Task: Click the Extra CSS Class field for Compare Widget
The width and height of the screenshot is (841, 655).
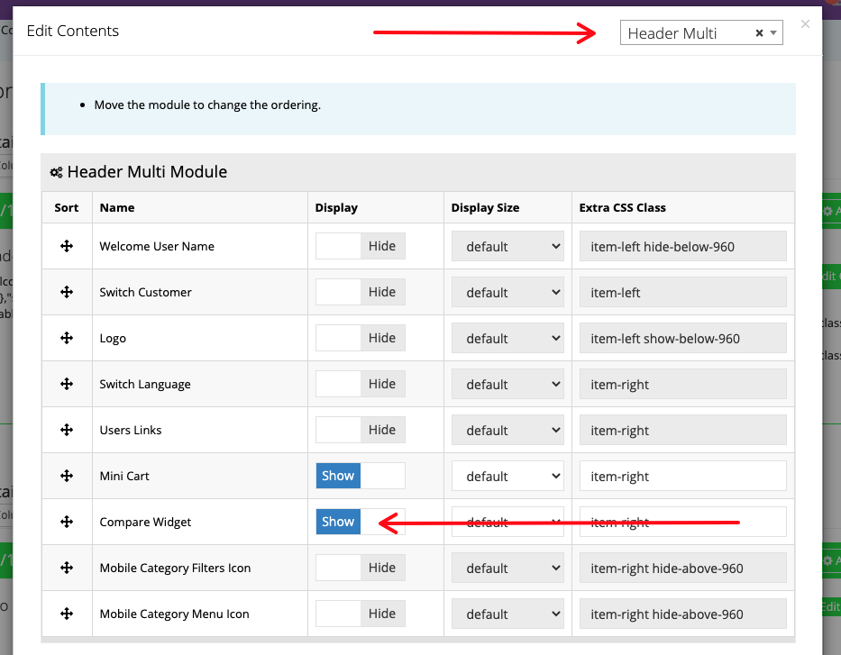Action: click(682, 522)
